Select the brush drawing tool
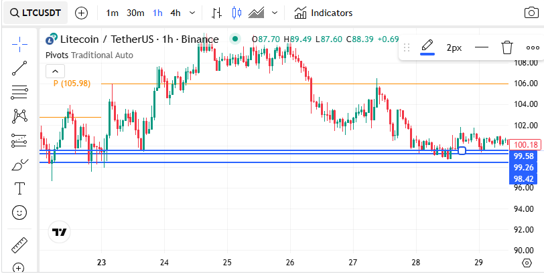This screenshot has width=544, height=278. pyautogui.click(x=20, y=165)
